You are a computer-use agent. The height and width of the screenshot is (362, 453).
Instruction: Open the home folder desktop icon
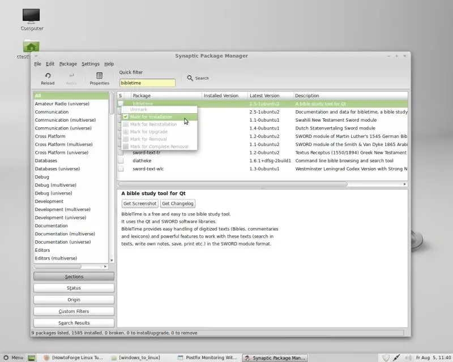tap(31, 46)
